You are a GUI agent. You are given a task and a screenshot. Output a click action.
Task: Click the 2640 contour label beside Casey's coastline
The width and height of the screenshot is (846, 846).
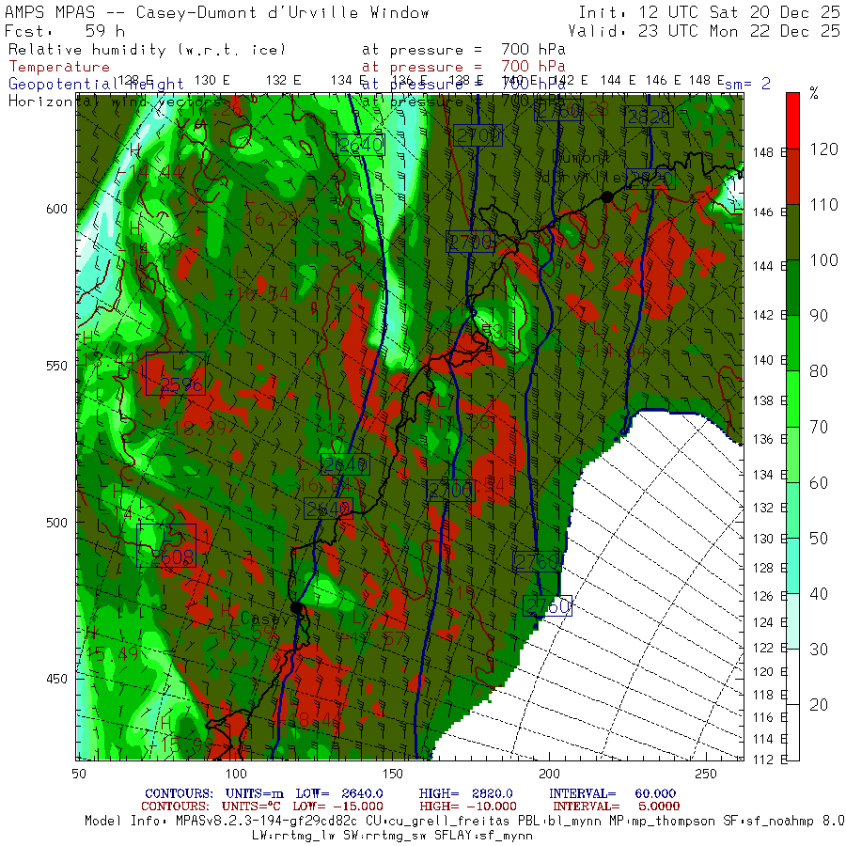click(x=329, y=509)
